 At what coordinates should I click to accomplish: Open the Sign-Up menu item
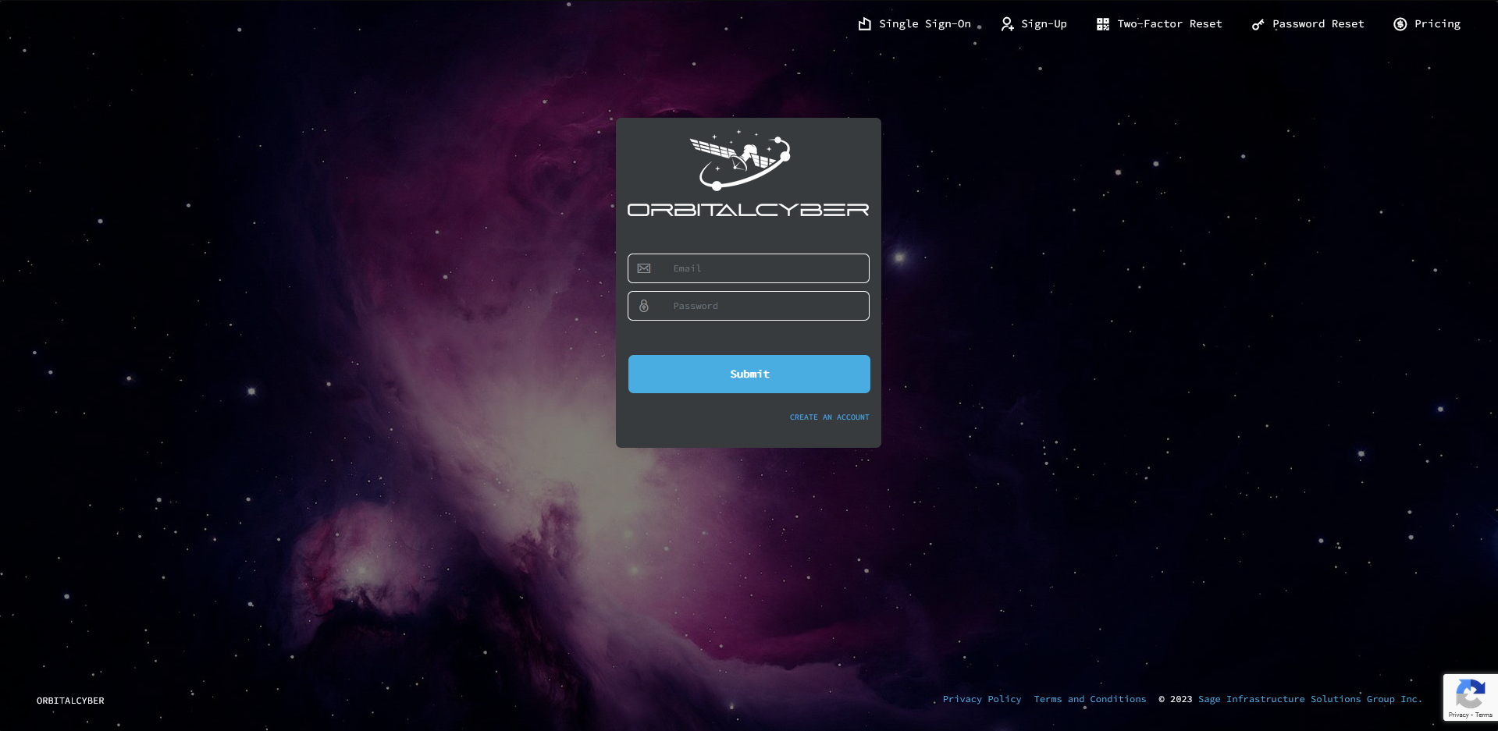point(1034,24)
